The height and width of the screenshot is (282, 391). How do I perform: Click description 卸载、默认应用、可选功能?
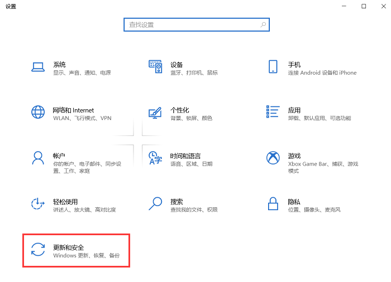tap(320, 118)
